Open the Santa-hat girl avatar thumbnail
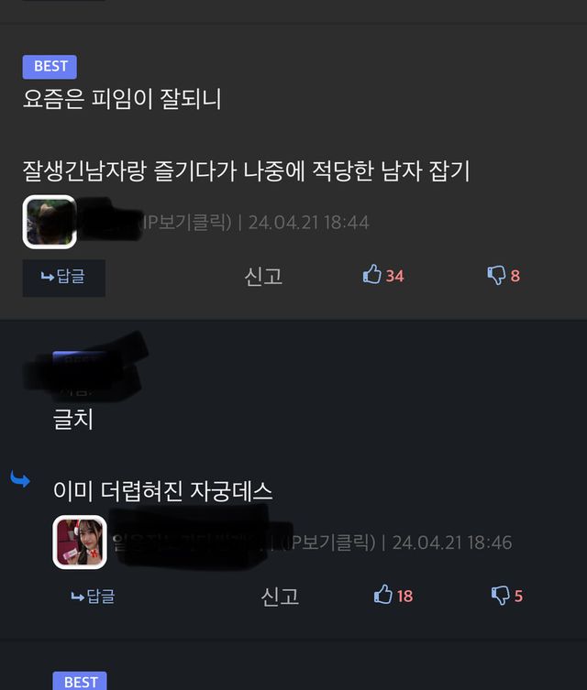 click(80, 542)
